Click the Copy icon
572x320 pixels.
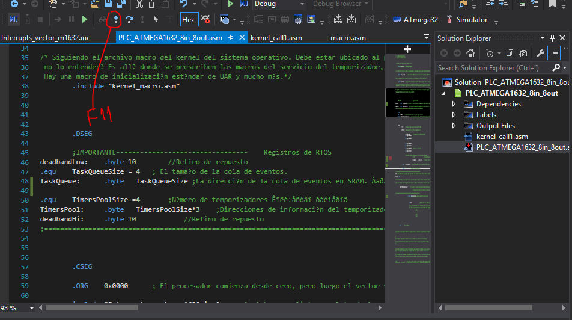click(x=152, y=4)
